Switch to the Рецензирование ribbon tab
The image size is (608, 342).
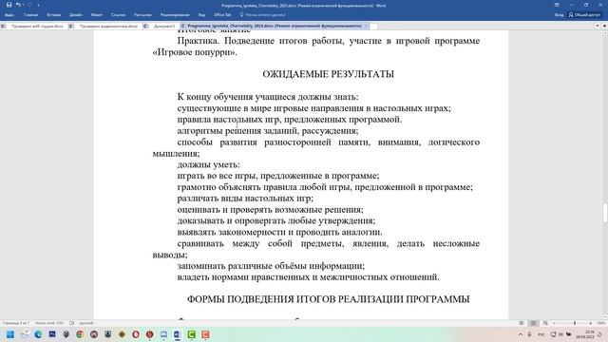tap(175, 15)
